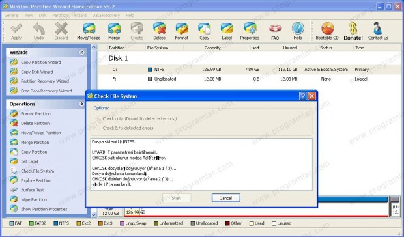
Task: Click the NTFS legend color swatch
Action: point(56,223)
